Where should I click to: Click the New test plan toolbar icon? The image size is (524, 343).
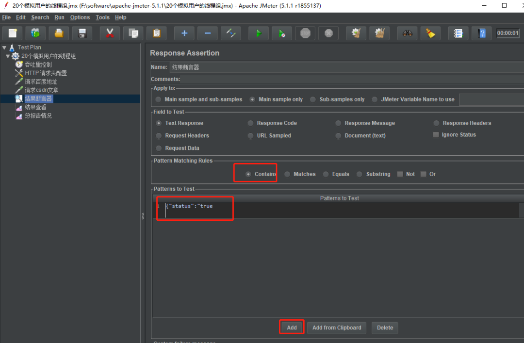click(13, 33)
